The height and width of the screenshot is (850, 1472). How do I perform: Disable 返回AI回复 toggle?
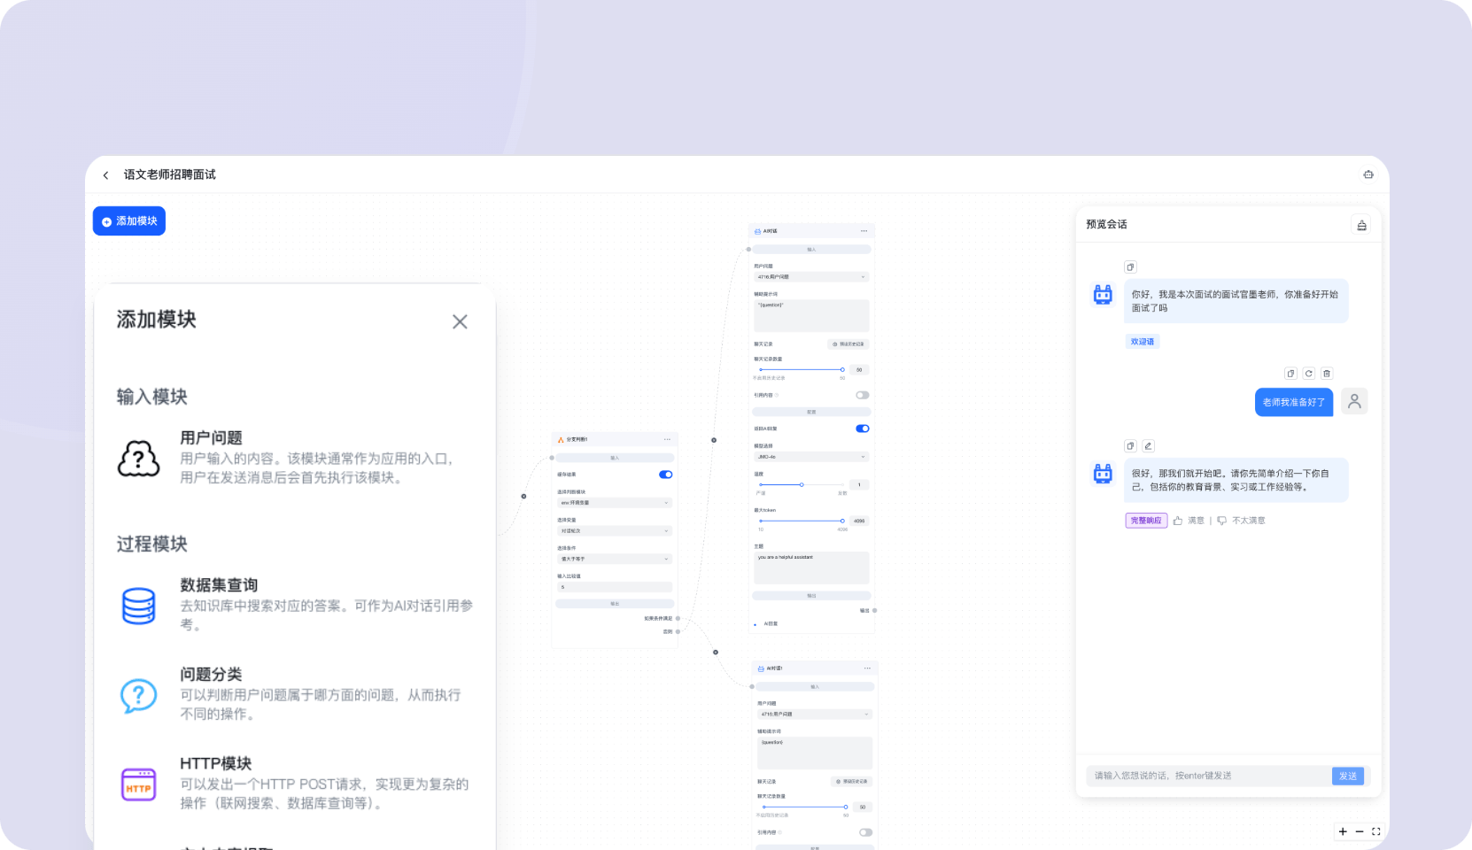point(863,429)
